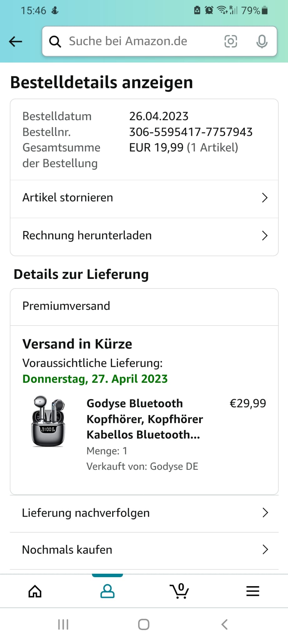
Task: Tap Lieferung nachverfolgen link
Action: [86, 513]
